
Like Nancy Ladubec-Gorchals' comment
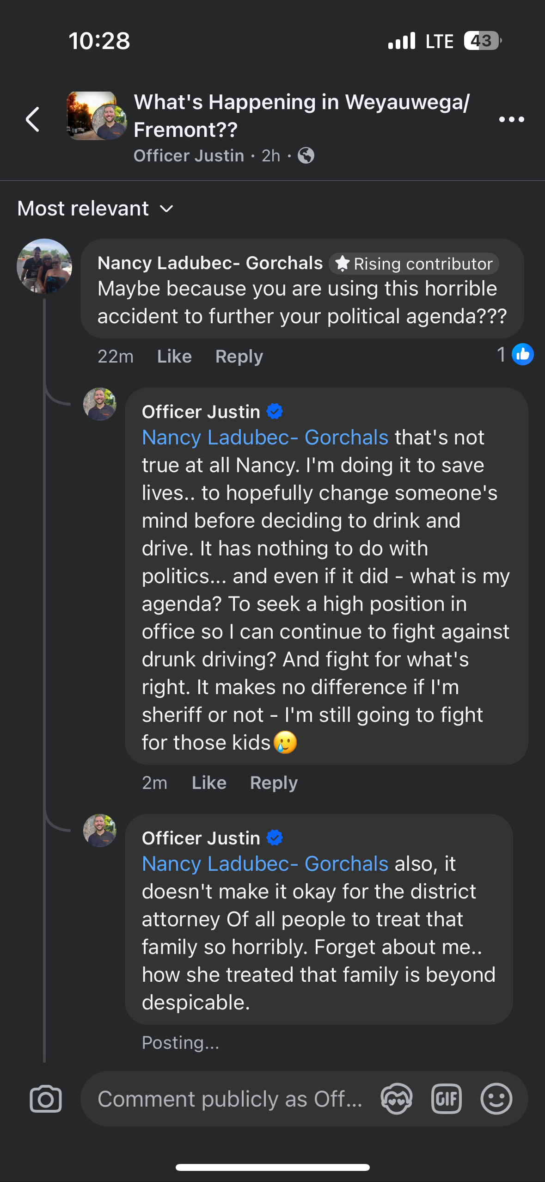click(x=174, y=357)
